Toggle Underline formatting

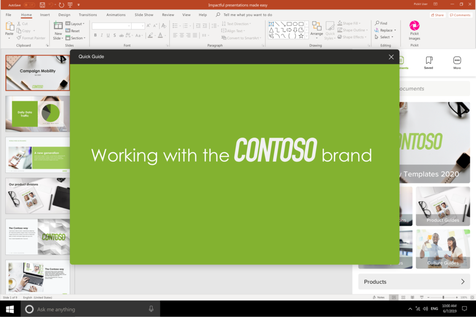108,35
